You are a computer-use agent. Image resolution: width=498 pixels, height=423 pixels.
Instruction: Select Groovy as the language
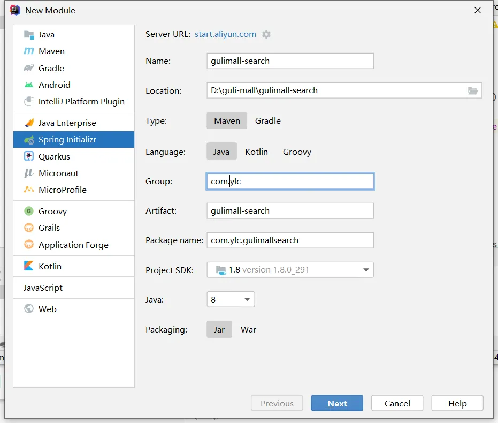click(297, 152)
